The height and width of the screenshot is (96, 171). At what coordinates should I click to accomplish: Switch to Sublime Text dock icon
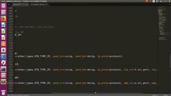(x=3, y=82)
